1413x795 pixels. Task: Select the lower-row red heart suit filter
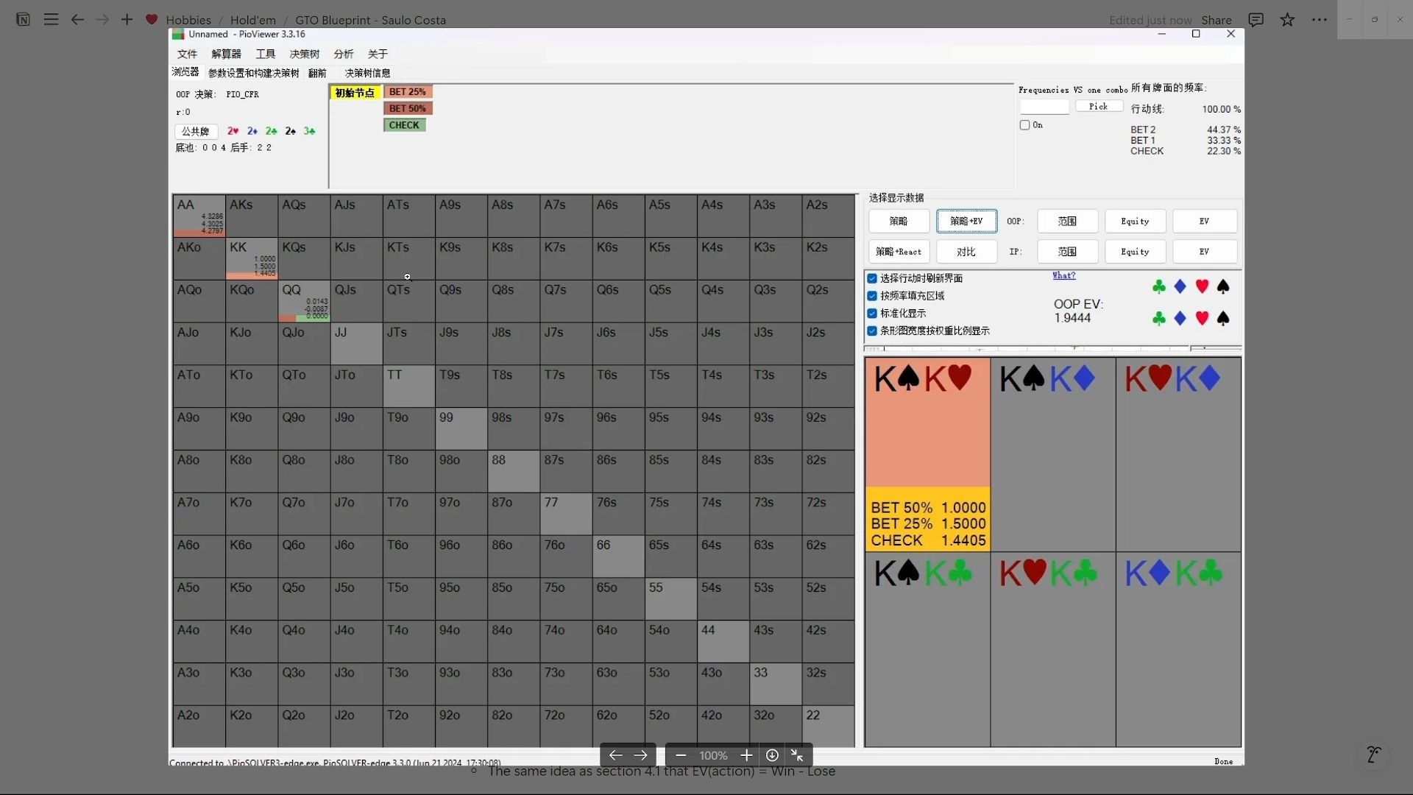click(x=1202, y=318)
